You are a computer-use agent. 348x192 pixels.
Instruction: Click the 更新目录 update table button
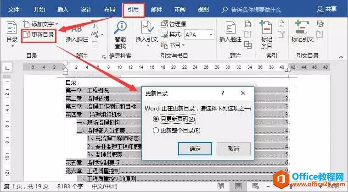tap(39, 35)
